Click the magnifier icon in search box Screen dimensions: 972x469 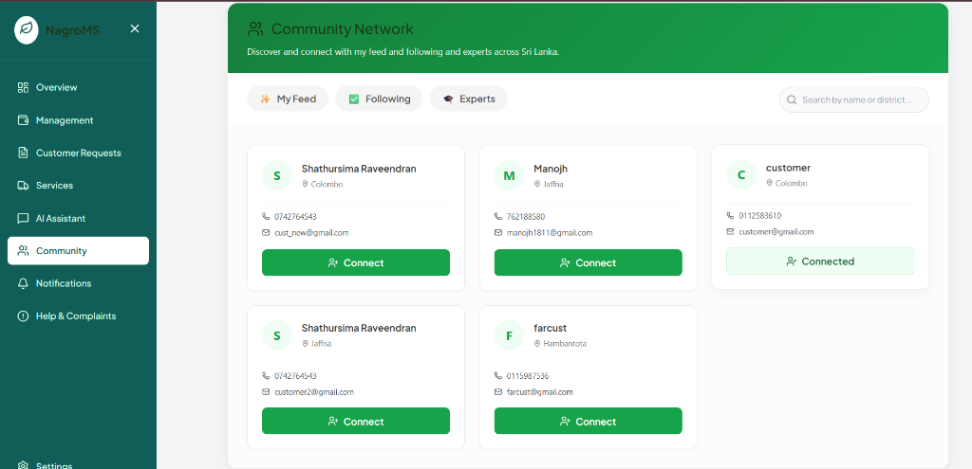coord(792,99)
